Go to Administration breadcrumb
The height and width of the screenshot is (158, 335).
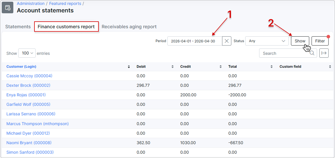coord(31,4)
